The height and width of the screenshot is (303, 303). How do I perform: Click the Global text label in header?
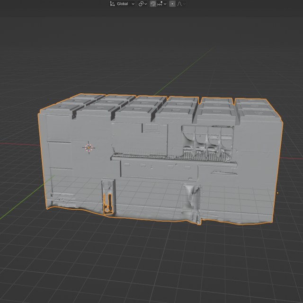(x=123, y=4)
